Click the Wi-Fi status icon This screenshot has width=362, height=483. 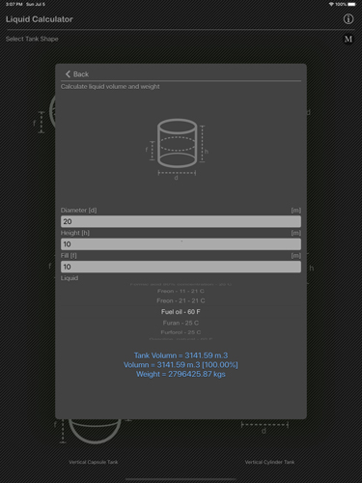coord(331,4)
